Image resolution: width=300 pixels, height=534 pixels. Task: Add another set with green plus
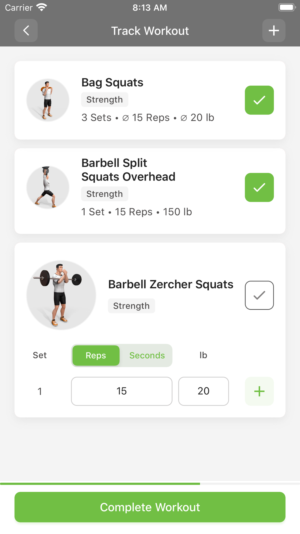point(259,391)
